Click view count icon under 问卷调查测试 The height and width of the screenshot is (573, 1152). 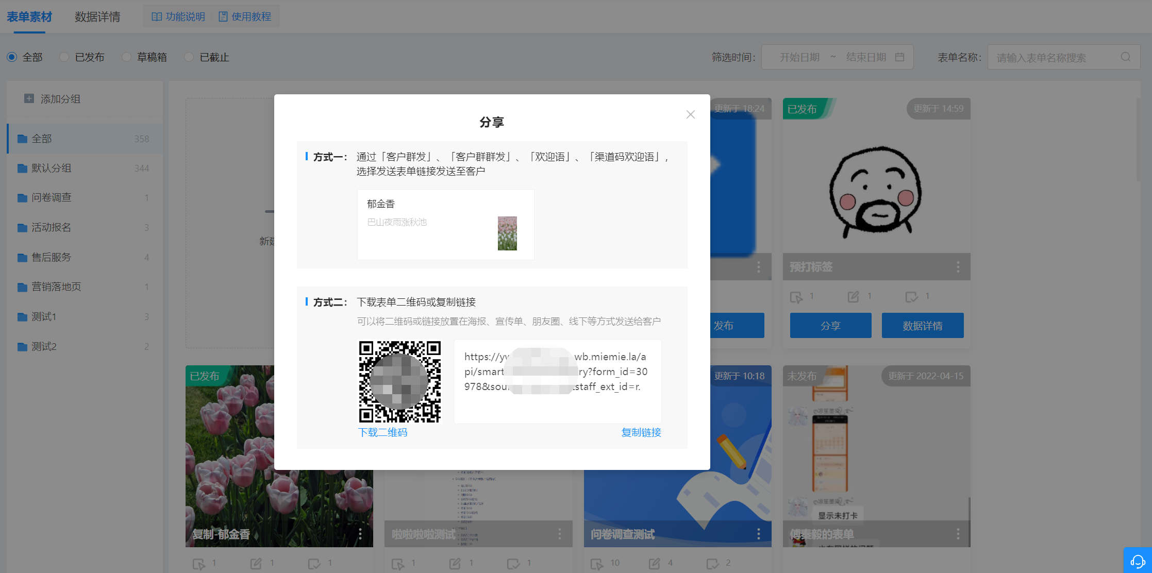(x=597, y=564)
